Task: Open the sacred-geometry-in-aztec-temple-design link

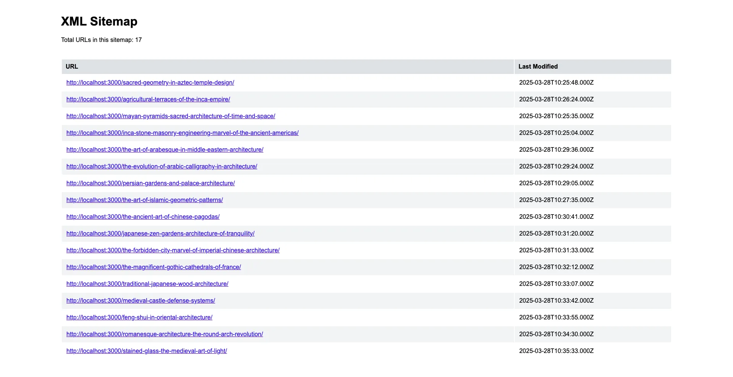Action: pyautogui.click(x=150, y=83)
